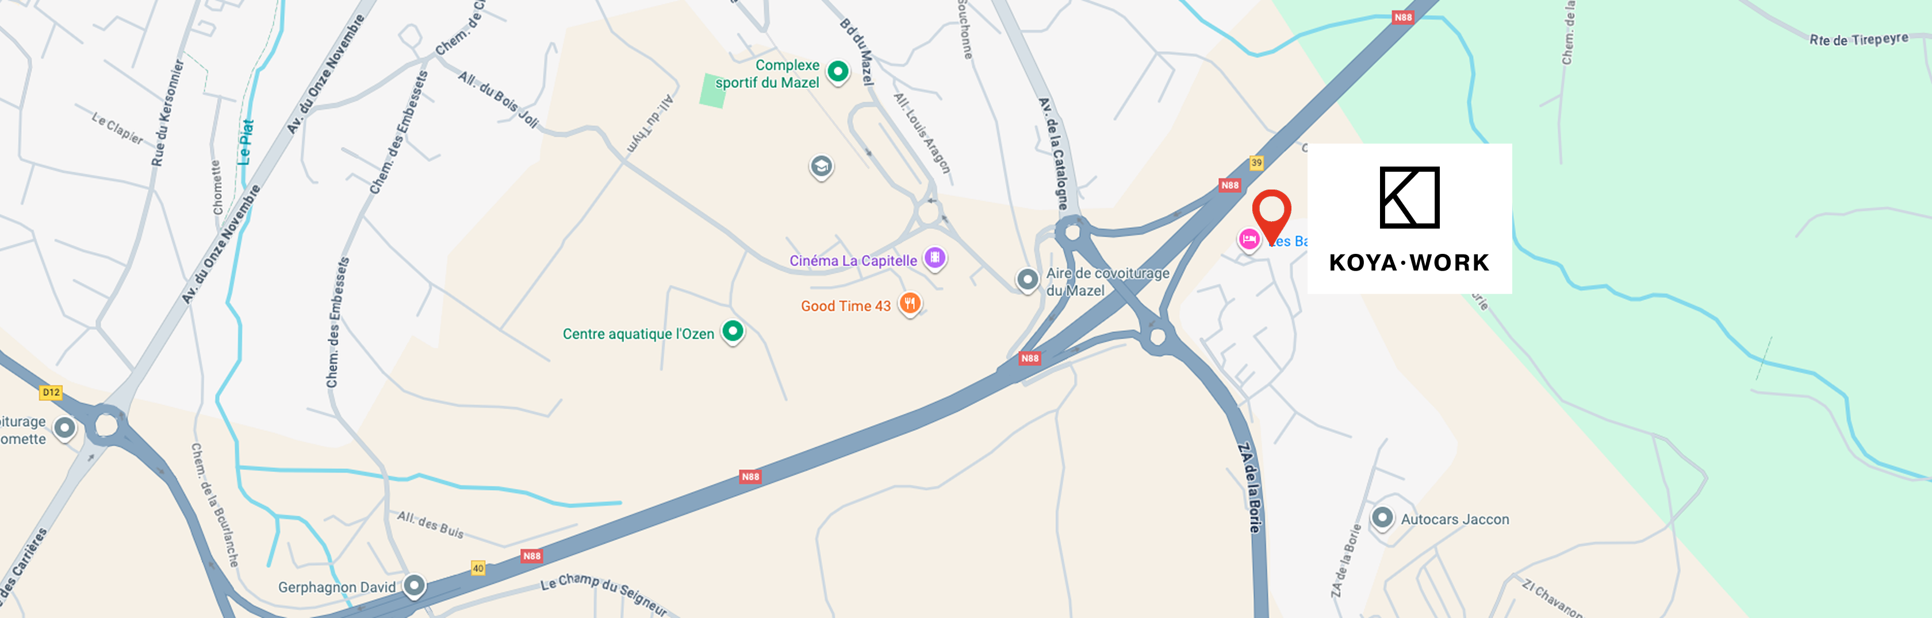The image size is (1932, 618).
Task: Select the Good Time 43 text label
Action: coord(845,306)
